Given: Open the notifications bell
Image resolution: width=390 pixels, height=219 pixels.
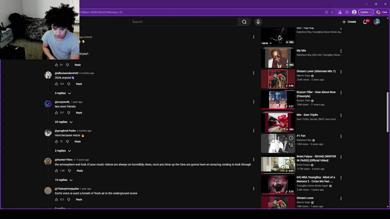Looking at the screenshot, I should (365, 22).
